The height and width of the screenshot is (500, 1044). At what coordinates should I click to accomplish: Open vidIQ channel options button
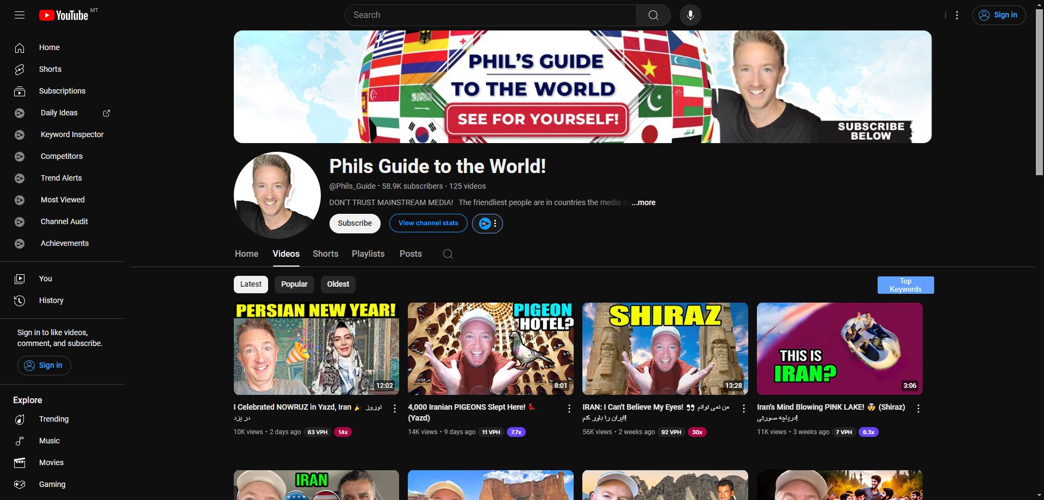tap(487, 223)
